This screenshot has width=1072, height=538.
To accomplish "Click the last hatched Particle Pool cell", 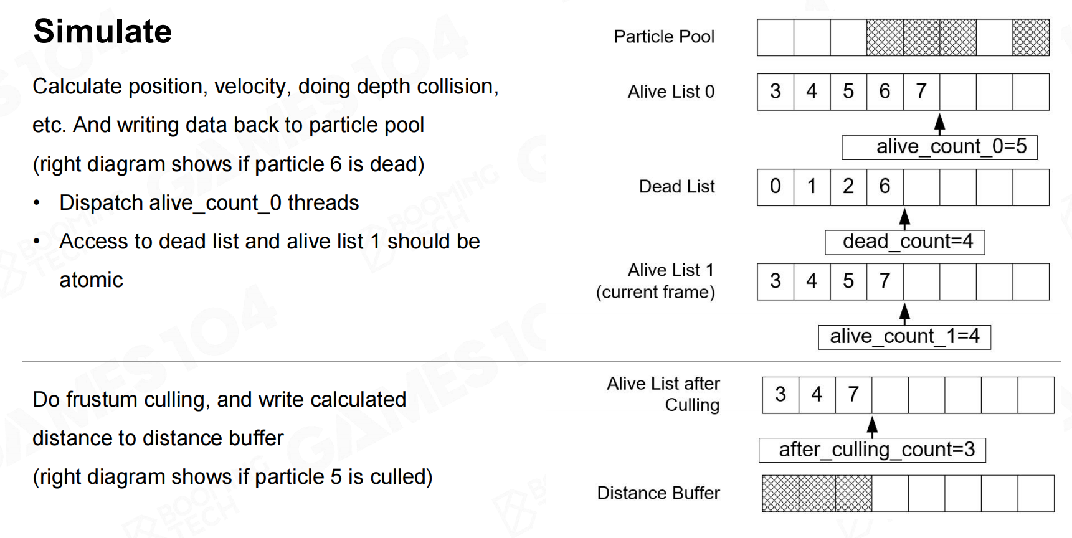I will coord(1031,37).
